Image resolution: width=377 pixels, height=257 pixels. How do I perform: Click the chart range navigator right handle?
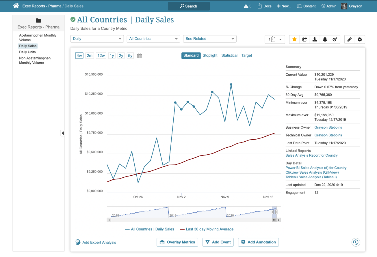coord(276,212)
